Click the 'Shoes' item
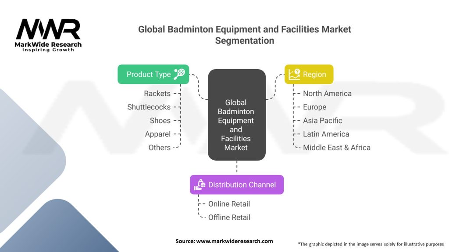This screenshot has width=449, height=252. [x=160, y=120]
